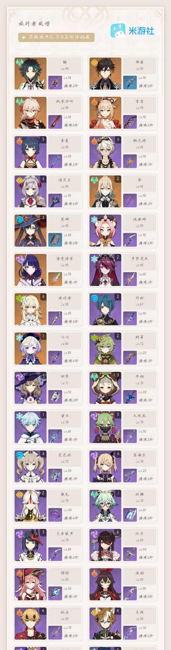Open the 香菱 character portrait
This screenshot has height=650, width=171.
pyautogui.click(x=30, y=152)
